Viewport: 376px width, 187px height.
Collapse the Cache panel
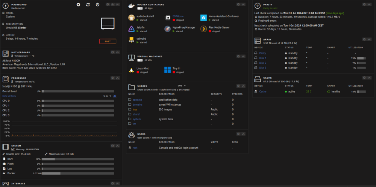(x=369, y=78)
